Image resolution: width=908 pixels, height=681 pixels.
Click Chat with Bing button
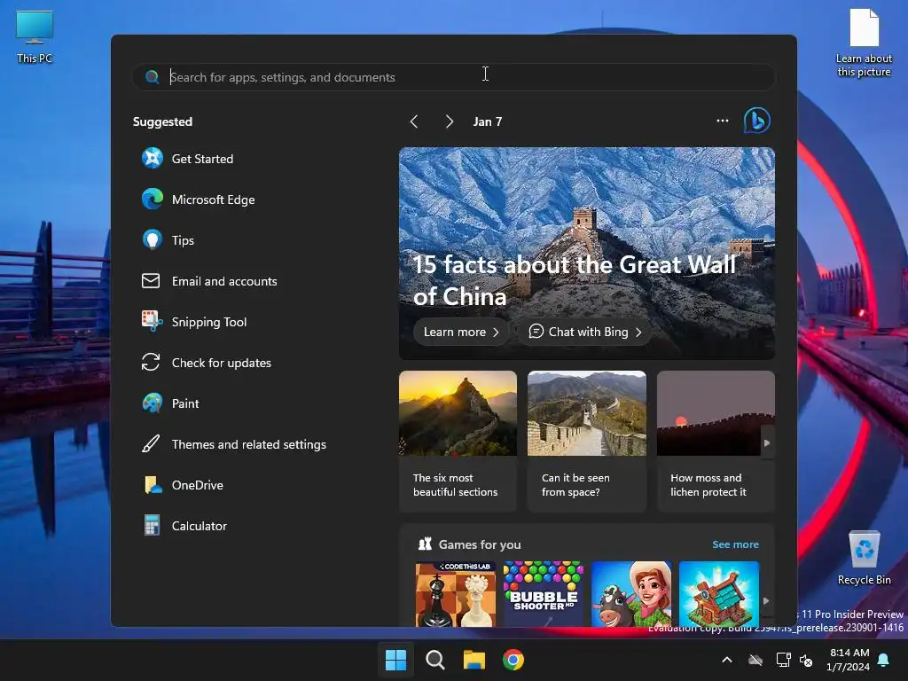click(585, 332)
